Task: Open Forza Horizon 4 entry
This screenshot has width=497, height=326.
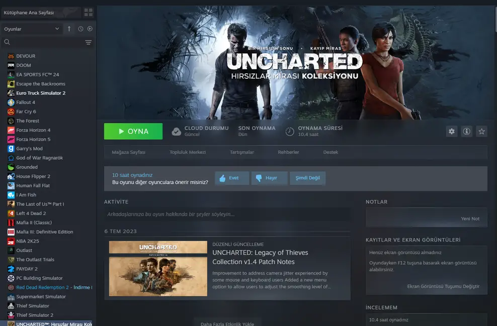Action: [x=33, y=130]
